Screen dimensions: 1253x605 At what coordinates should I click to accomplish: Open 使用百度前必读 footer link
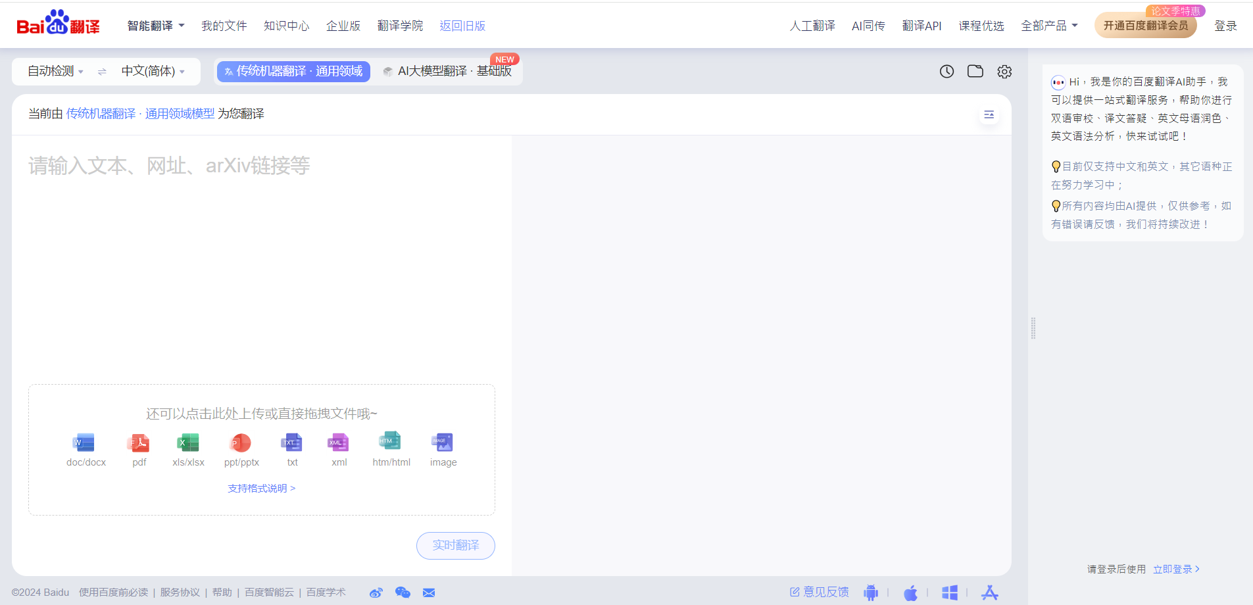[114, 593]
